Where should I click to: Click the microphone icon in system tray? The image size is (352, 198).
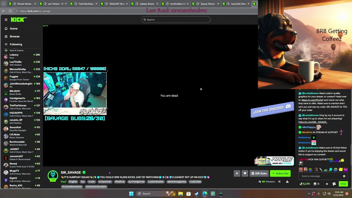[318, 194]
